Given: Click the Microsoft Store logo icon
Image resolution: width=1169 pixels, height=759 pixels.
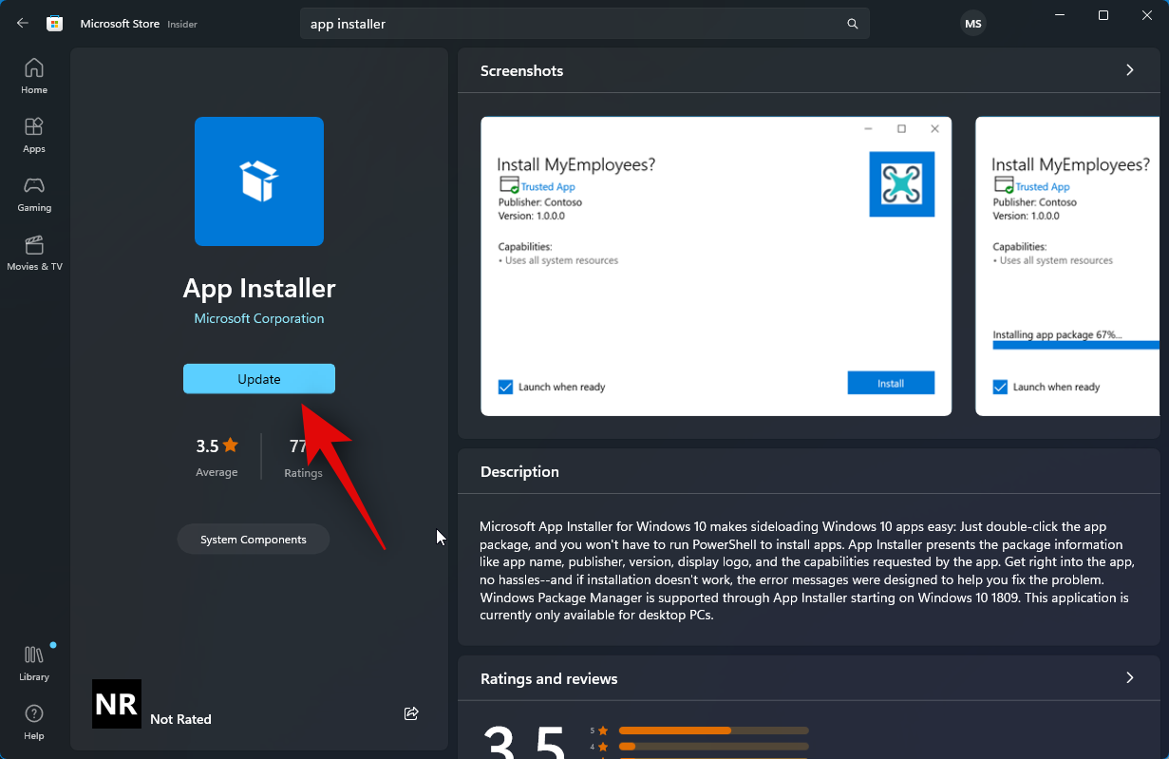Looking at the screenshot, I should pyautogui.click(x=55, y=24).
